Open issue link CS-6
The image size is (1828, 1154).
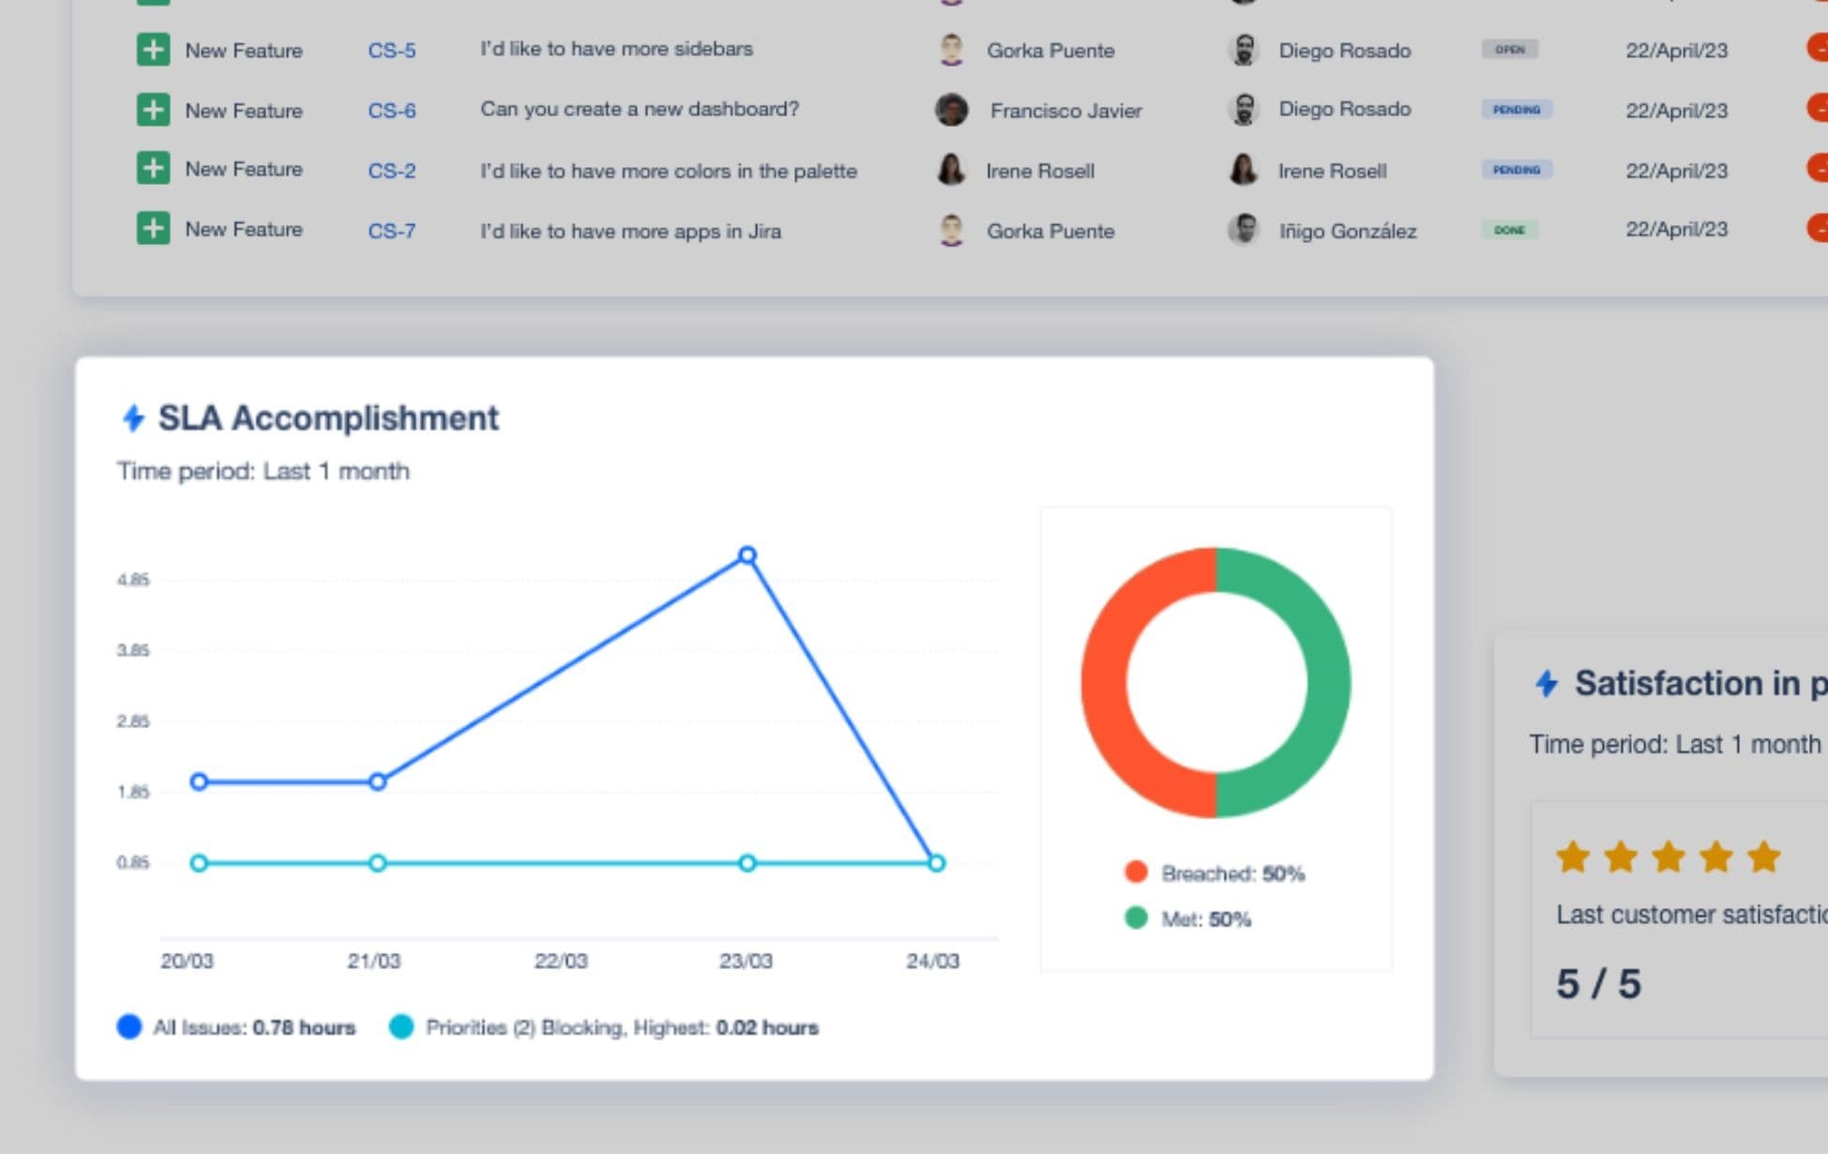tap(391, 111)
